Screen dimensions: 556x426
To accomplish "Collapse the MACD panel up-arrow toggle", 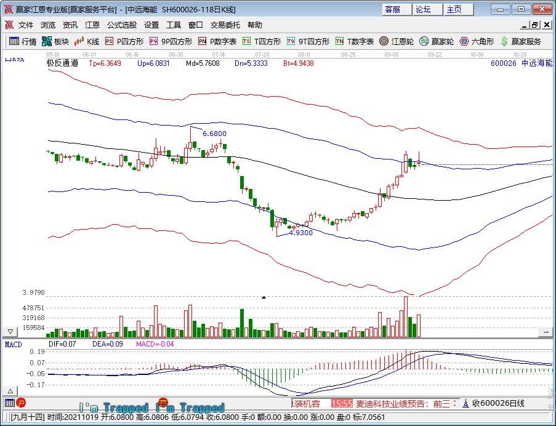I will tap(10, 391).
